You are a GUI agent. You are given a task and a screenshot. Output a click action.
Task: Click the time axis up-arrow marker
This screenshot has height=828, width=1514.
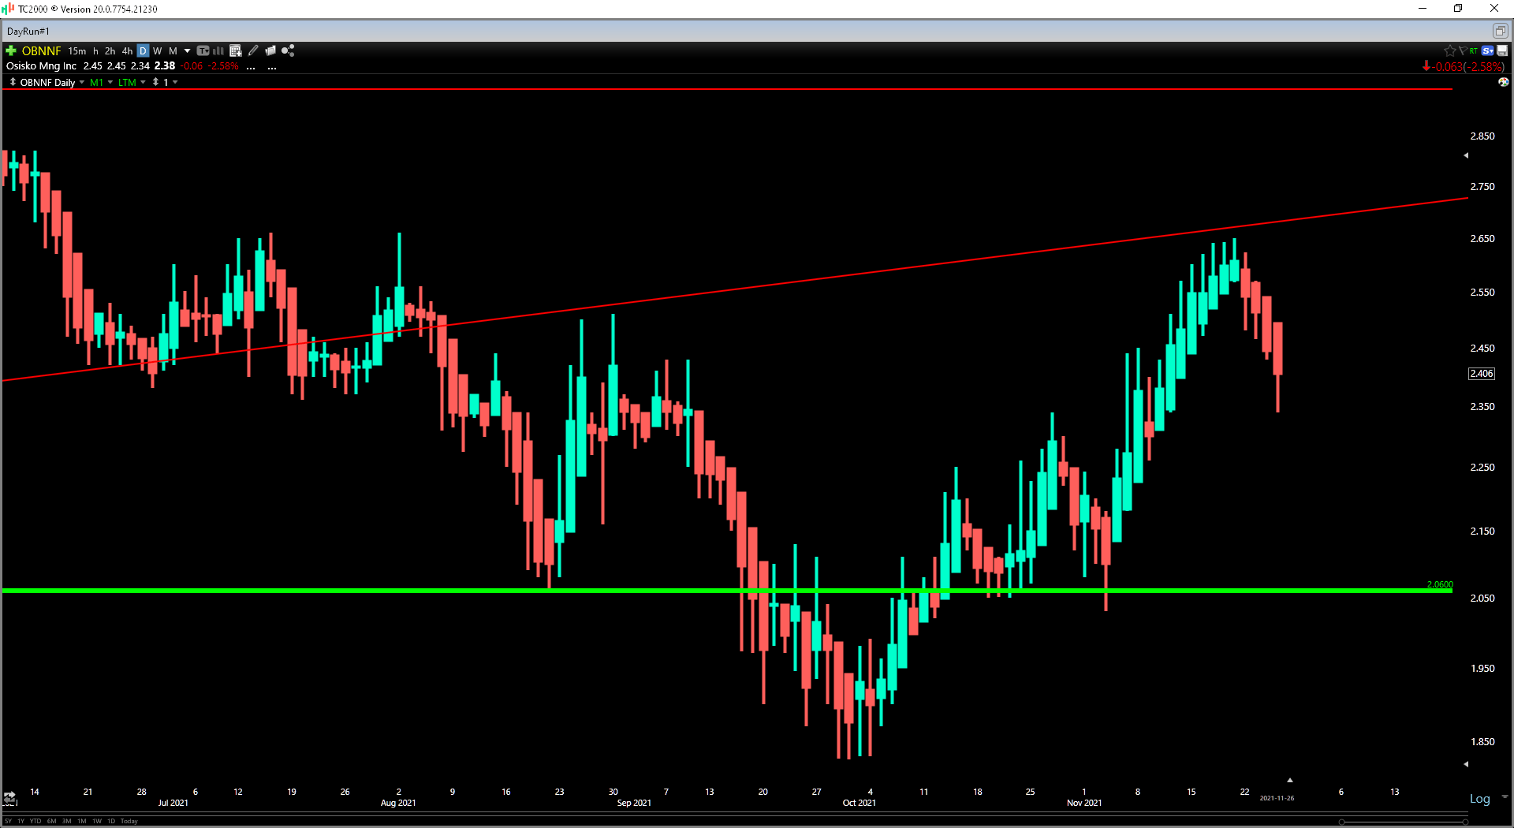click(x=1289, y=780)
